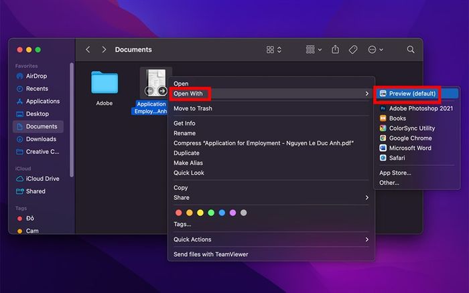Click the sidebar scrollbar
This screenshot has width=469, height=293.
click(x=72, y=120)
